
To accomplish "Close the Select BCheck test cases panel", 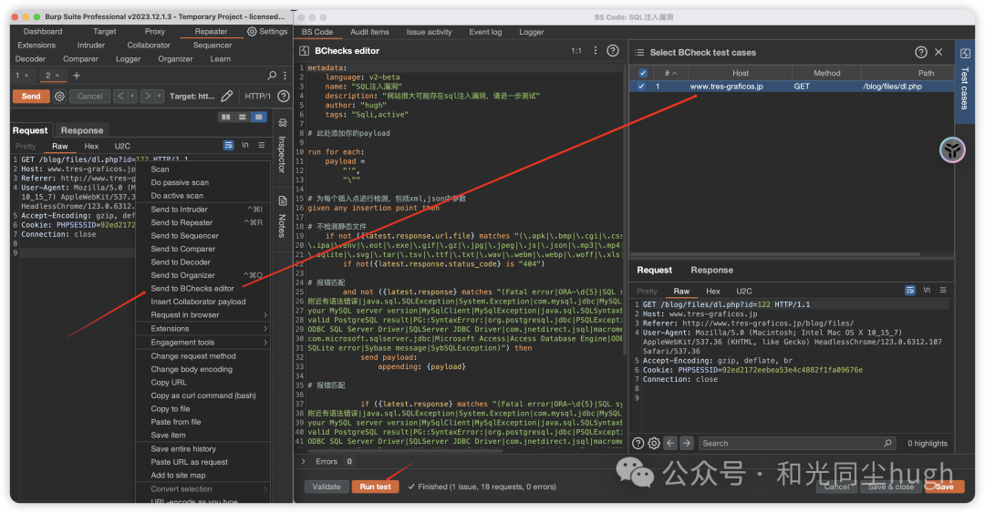I will (x=938, y=52).
